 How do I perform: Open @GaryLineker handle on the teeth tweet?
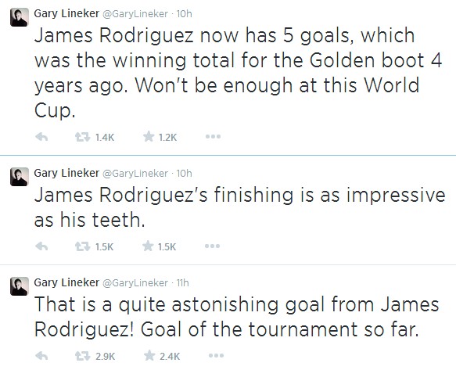135,174
